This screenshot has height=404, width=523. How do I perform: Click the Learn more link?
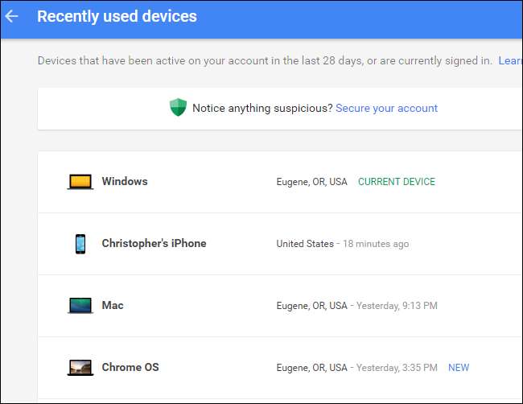point(510,60)
